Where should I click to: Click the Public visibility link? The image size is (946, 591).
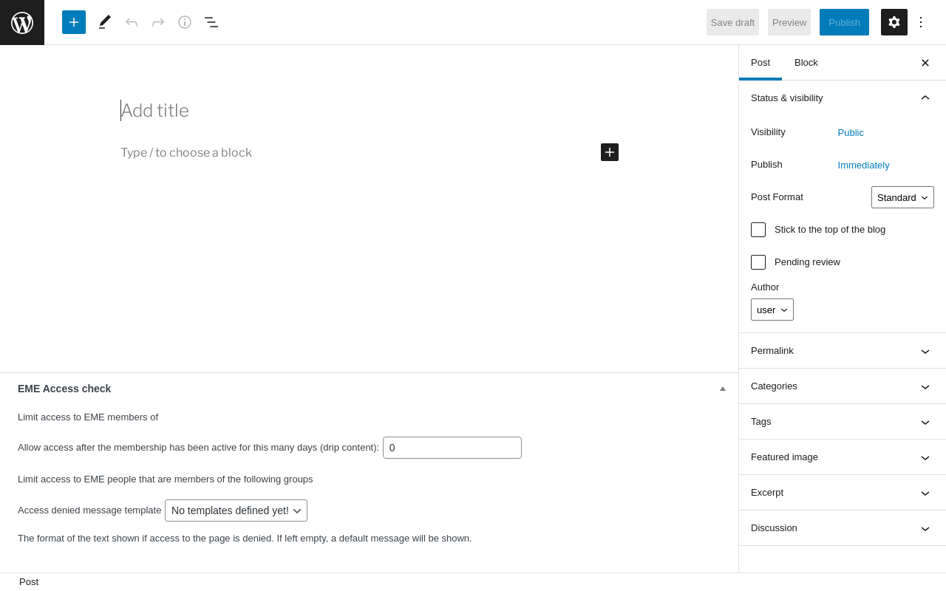(851, 133)
